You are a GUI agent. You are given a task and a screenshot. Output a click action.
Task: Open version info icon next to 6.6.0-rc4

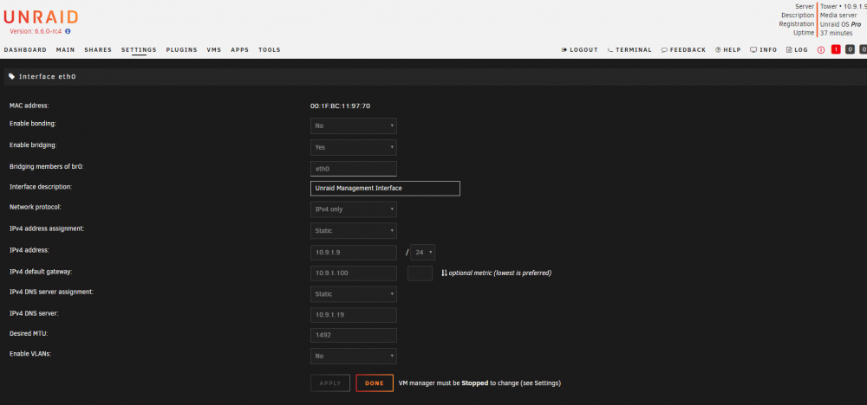68,31
